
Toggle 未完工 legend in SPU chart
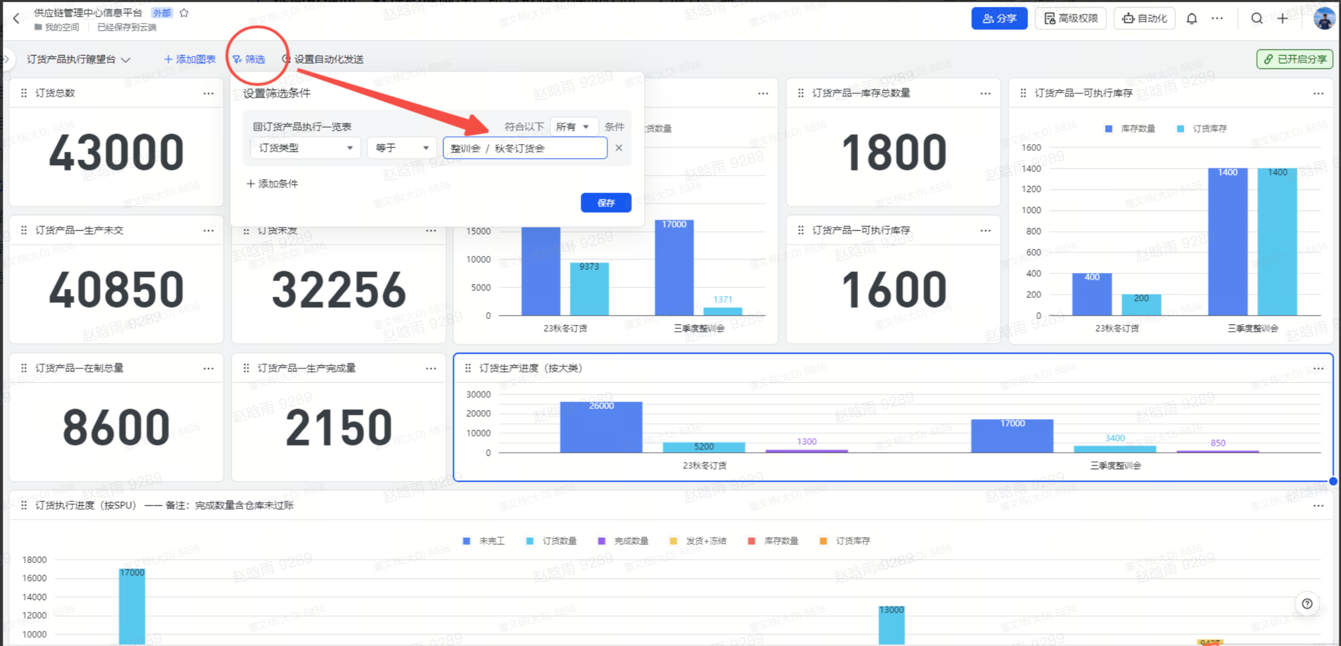pyautogui.click(x=483, y=541)
